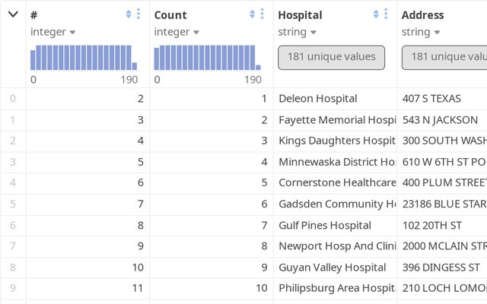Click the Count column histogram
This screenshot has width=487, height=304.
(208, 59)
